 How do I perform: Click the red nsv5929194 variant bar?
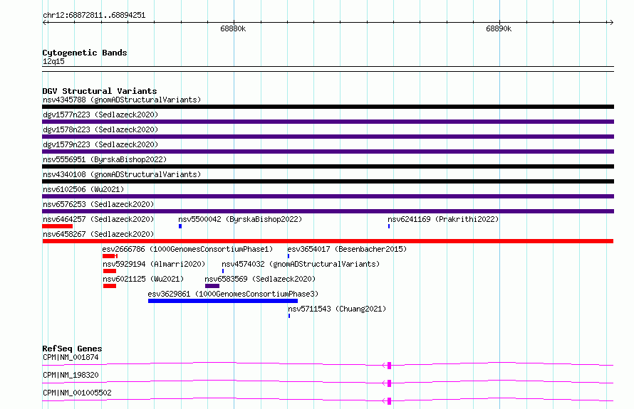coord(110,271)
